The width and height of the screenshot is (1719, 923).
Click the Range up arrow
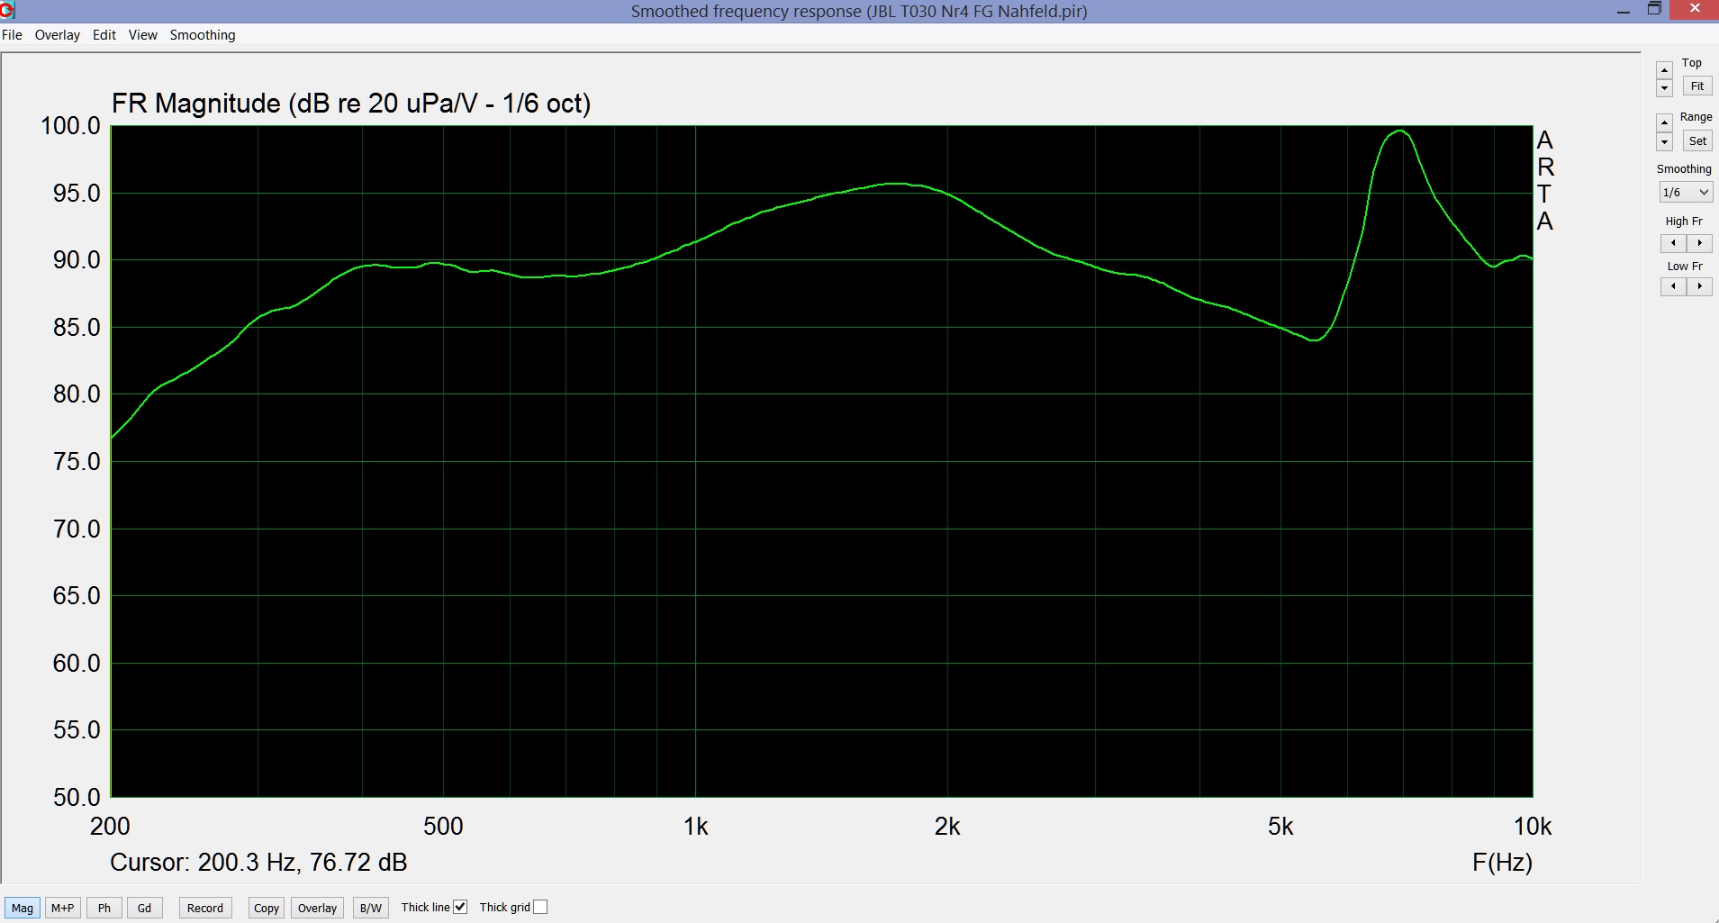coord(1664,122)
